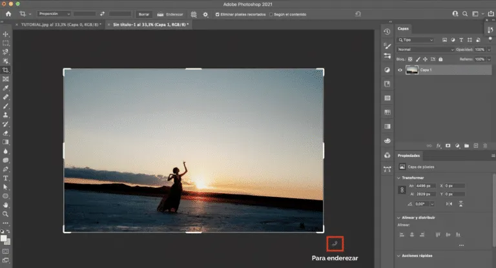The image size is (496, 268).
Task: Select the Pen tool
Action: pos(5,169)
